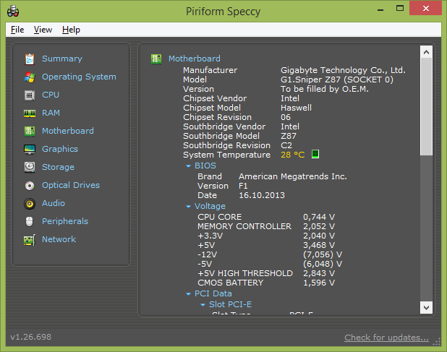Go to the Operating System section
The width and height of the screenshot is (447, 352).
coord(79,77)
